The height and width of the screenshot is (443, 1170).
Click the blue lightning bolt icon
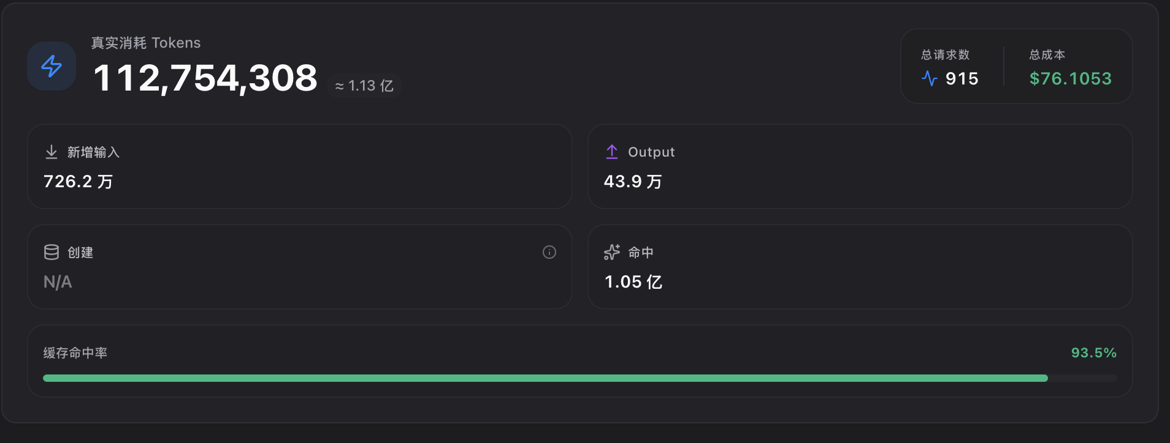click(52, 66)
